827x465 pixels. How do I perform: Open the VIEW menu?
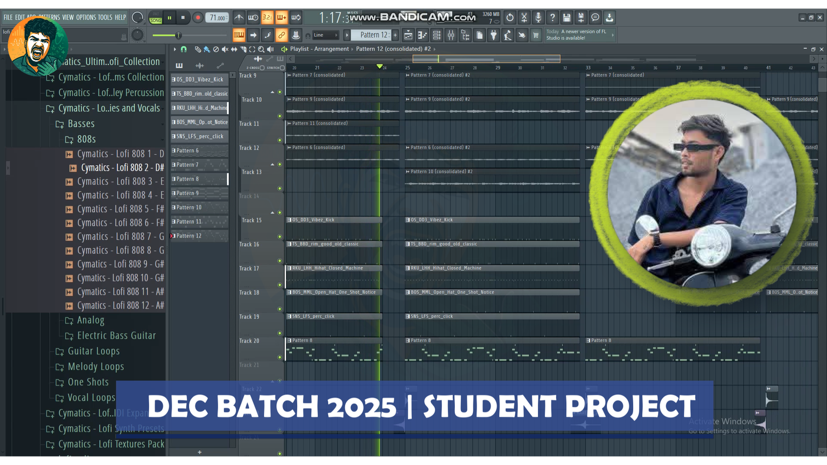click(68, 18)
